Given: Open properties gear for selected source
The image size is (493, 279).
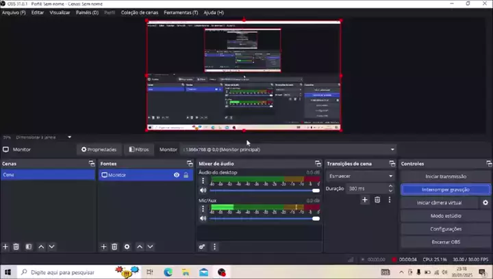Looking at the screenshot, I should pos(127,246).
